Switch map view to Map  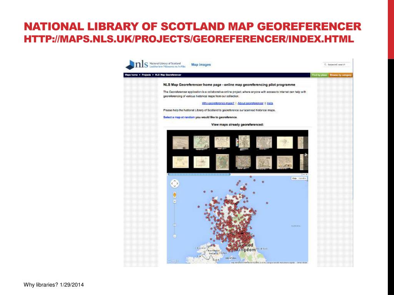tap(294, 178)
